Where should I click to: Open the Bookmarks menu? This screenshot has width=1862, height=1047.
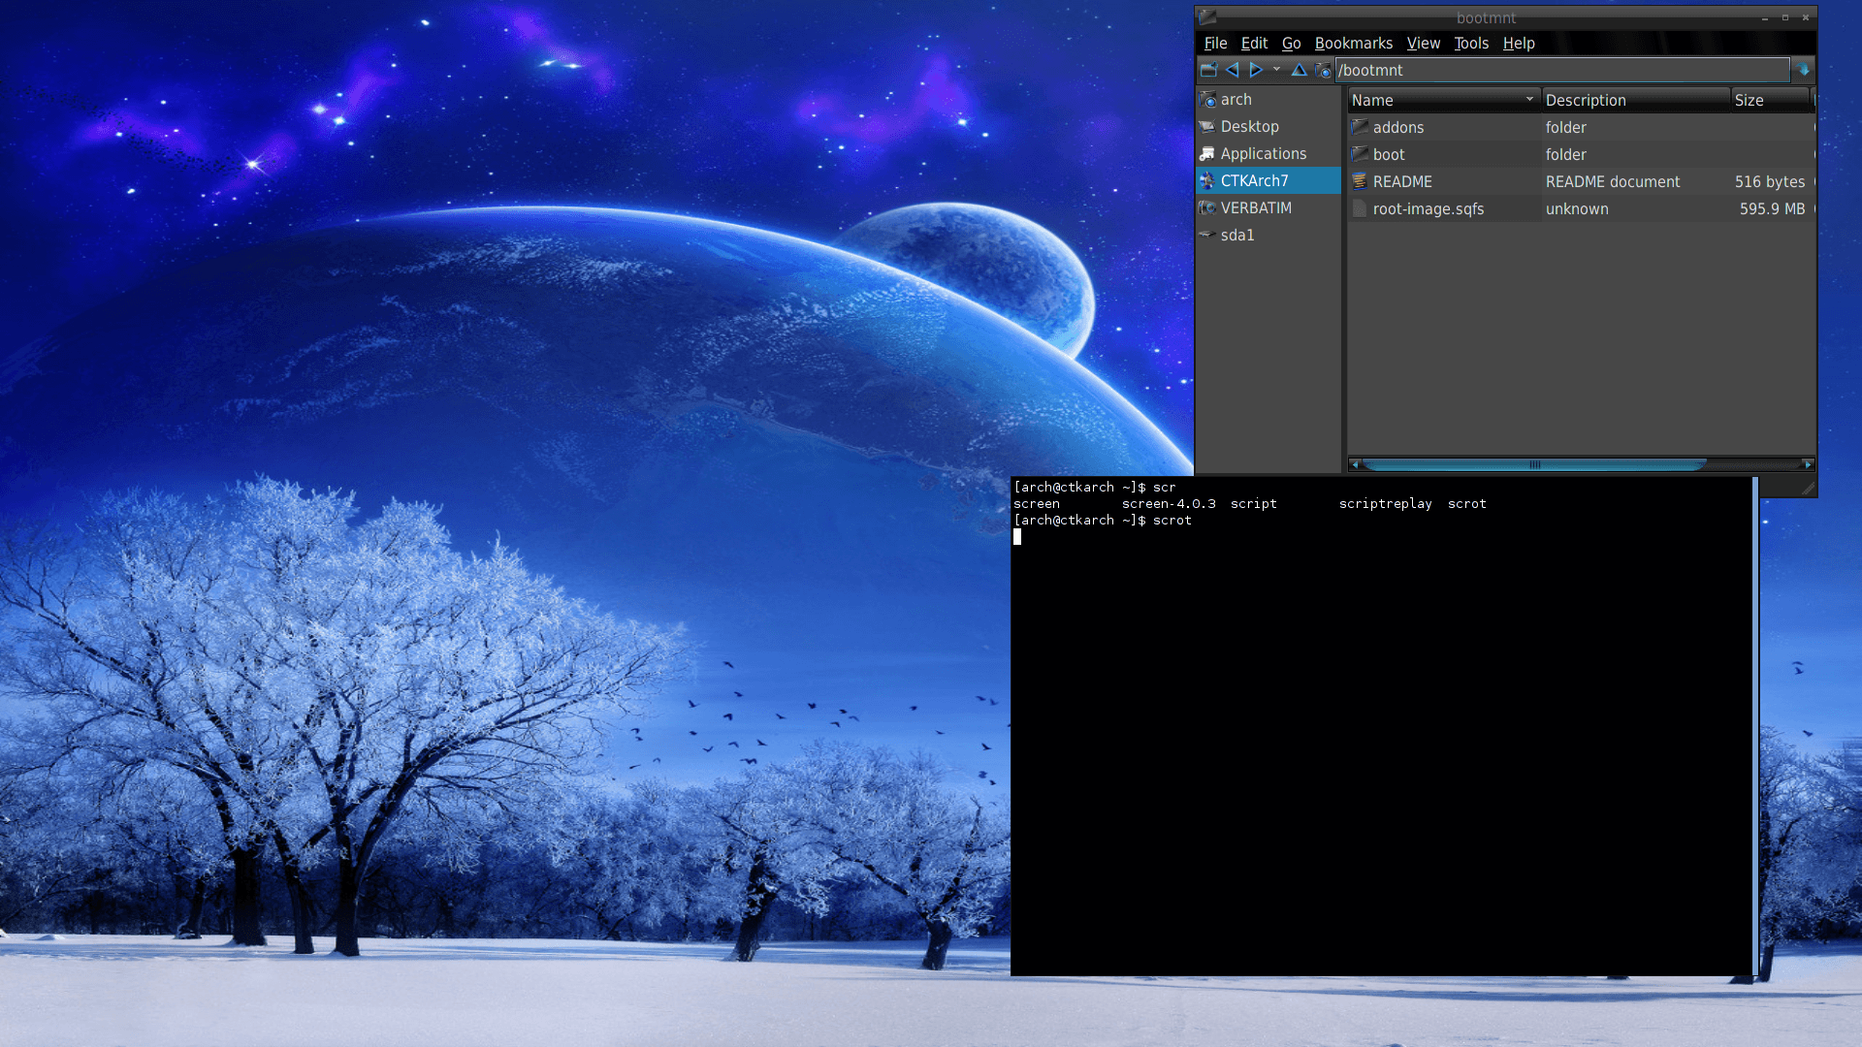coord(1353,43)
